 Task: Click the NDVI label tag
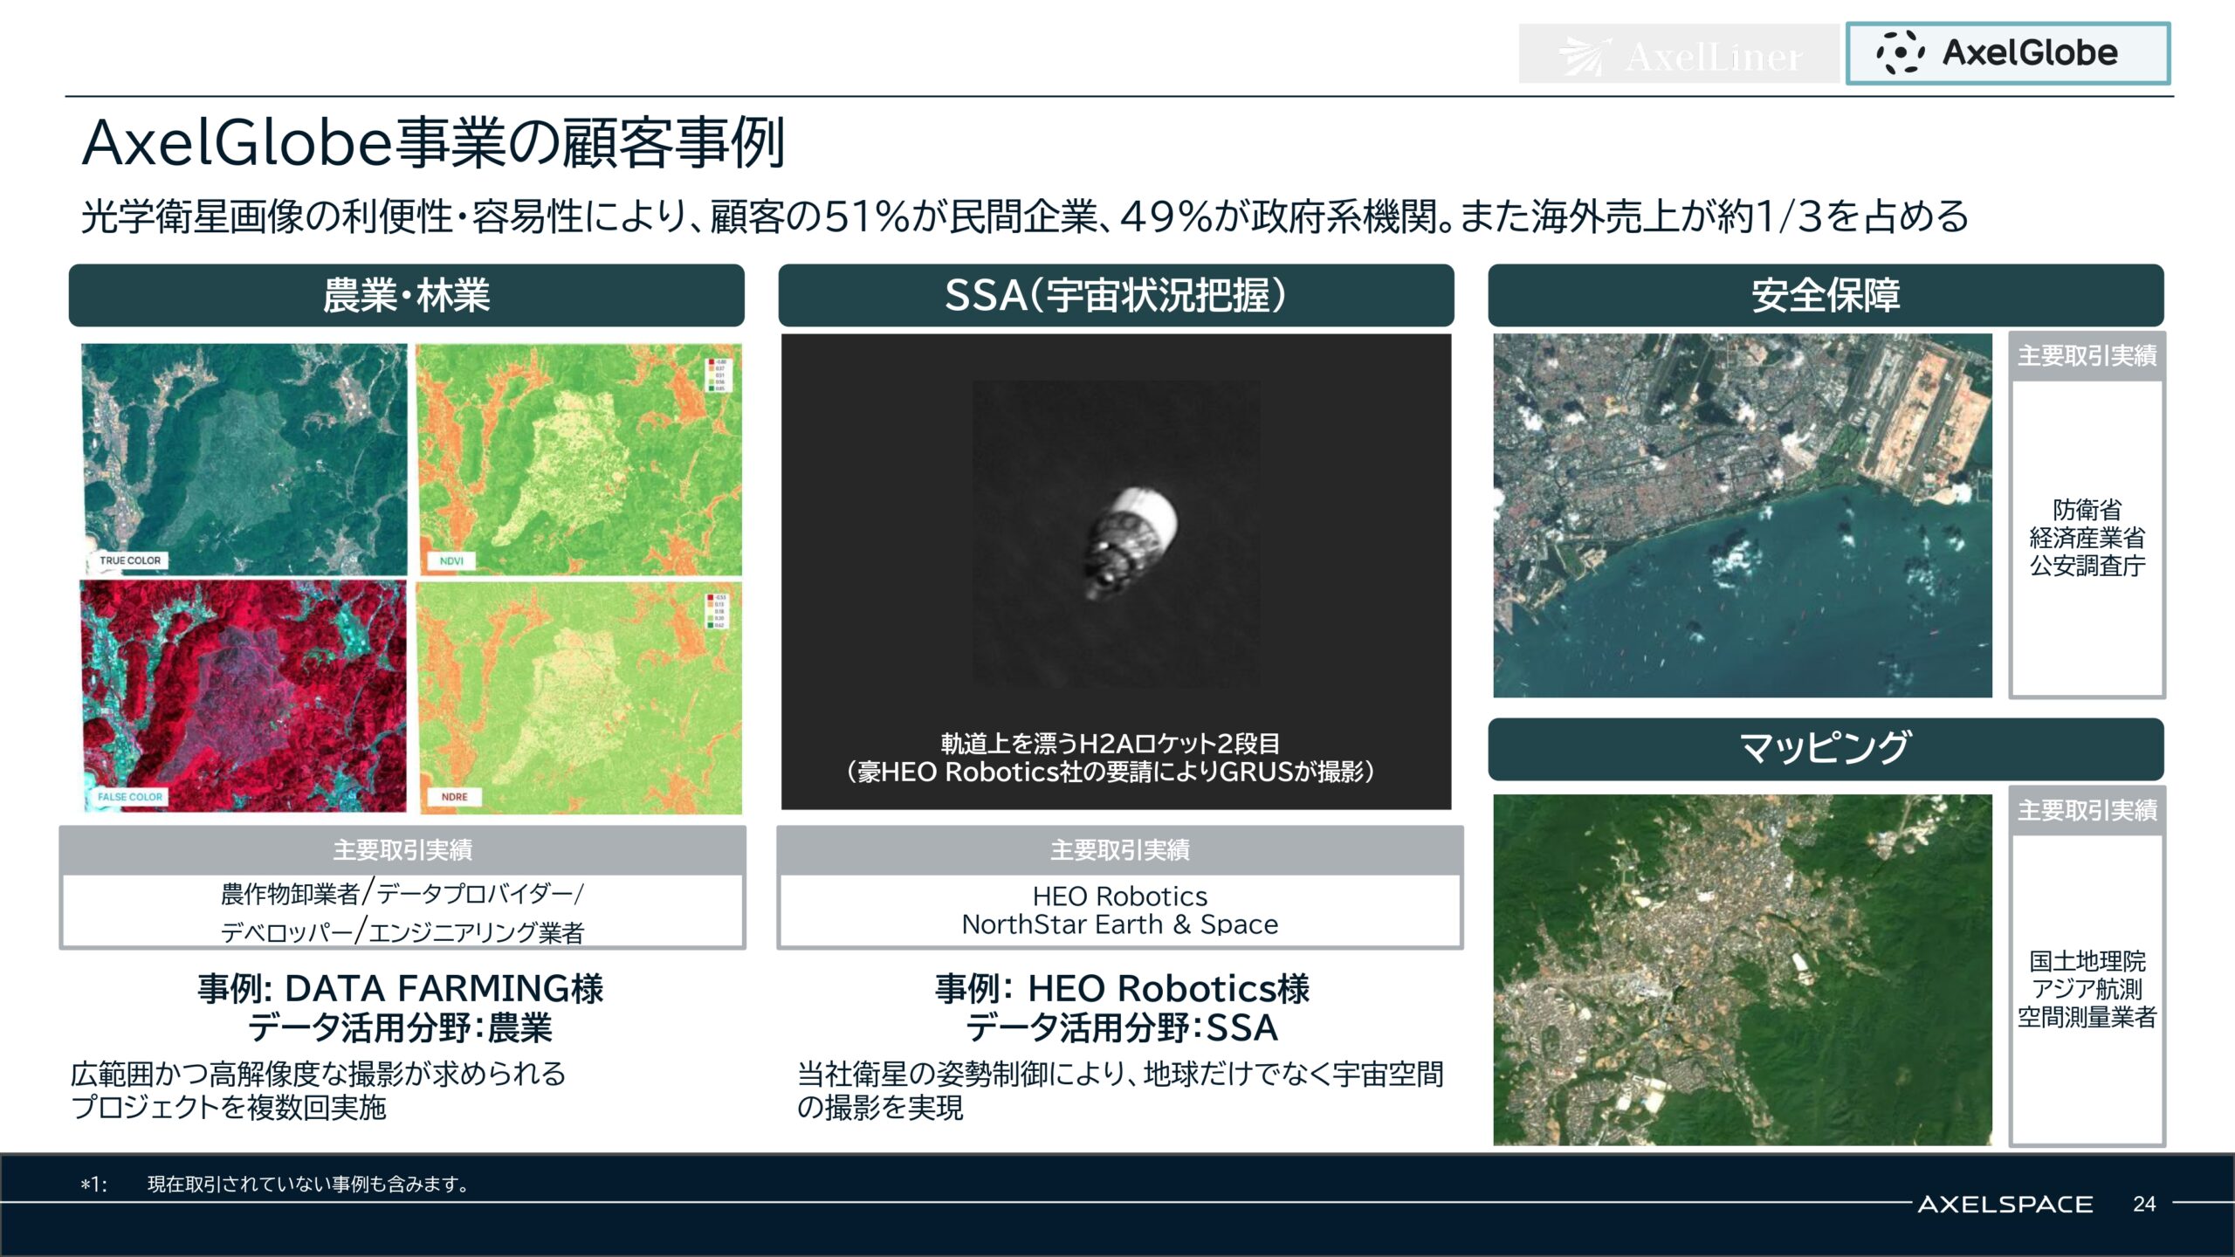[x=451, y=560]
